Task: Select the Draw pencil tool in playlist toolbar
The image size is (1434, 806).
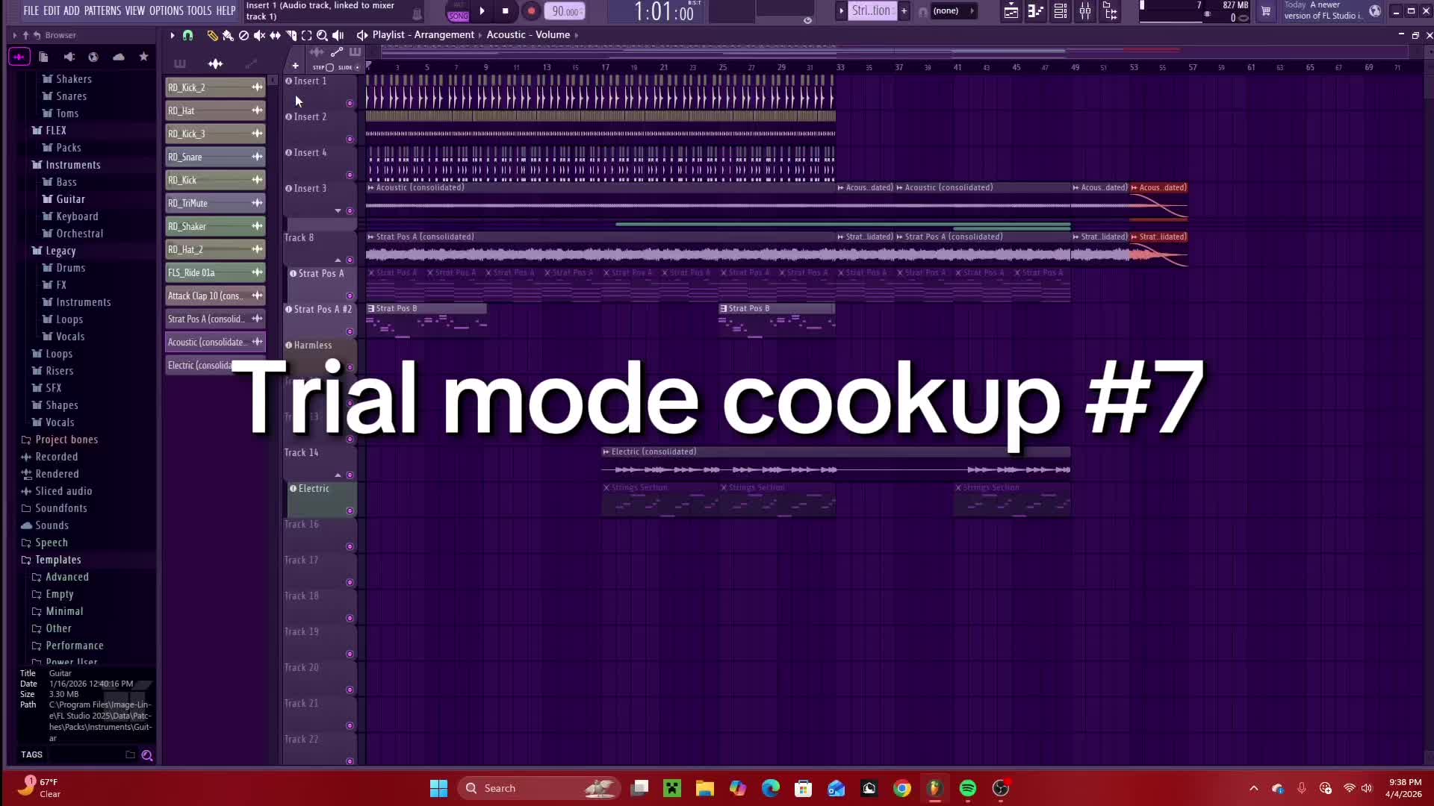Action: pos(212,35)
